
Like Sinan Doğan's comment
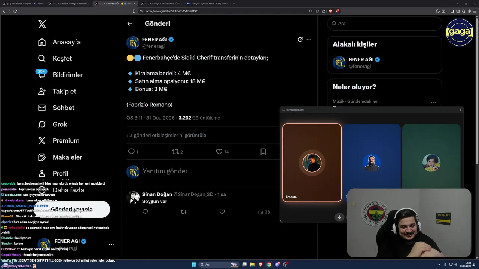click(222, 212)
